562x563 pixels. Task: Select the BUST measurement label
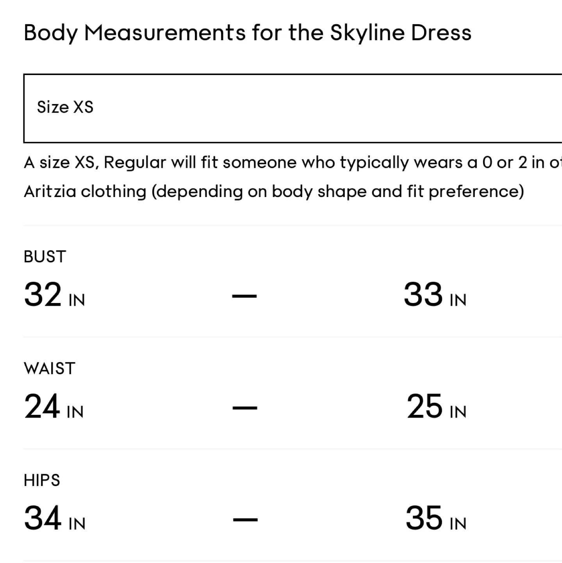coord(44,256)
